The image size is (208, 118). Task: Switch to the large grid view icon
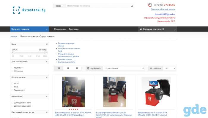[59, 68]
